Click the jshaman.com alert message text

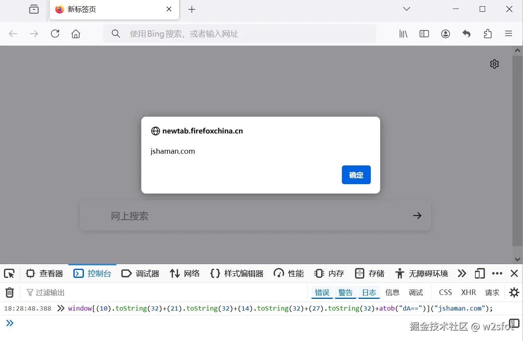coord(173,151)
